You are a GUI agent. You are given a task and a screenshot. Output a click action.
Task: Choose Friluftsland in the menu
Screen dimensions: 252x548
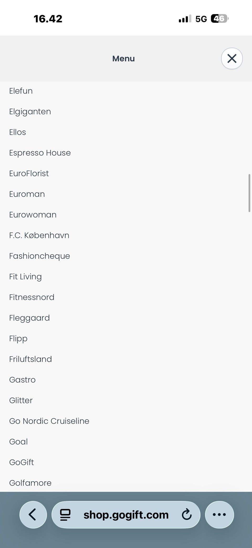[30, 359]
